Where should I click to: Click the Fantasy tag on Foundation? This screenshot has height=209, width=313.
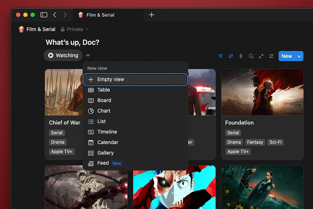[x=255, y=142]
